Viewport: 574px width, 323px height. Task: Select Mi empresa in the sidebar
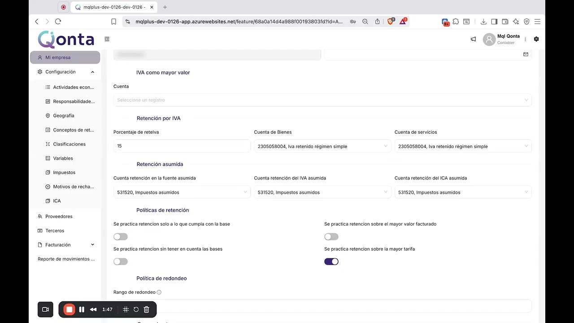65,57
